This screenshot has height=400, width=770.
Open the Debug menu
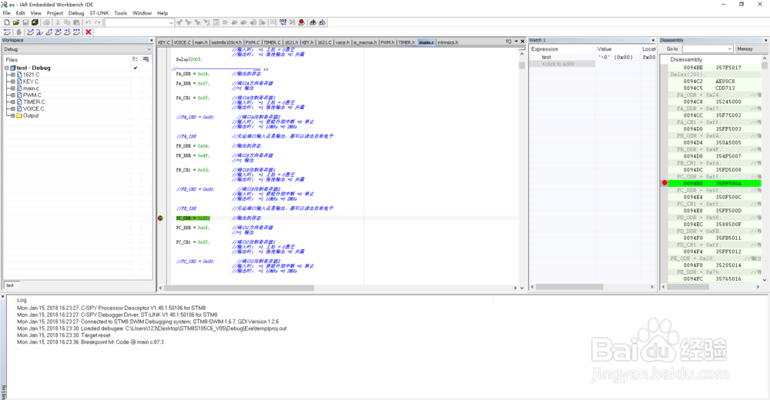(76, 13)
